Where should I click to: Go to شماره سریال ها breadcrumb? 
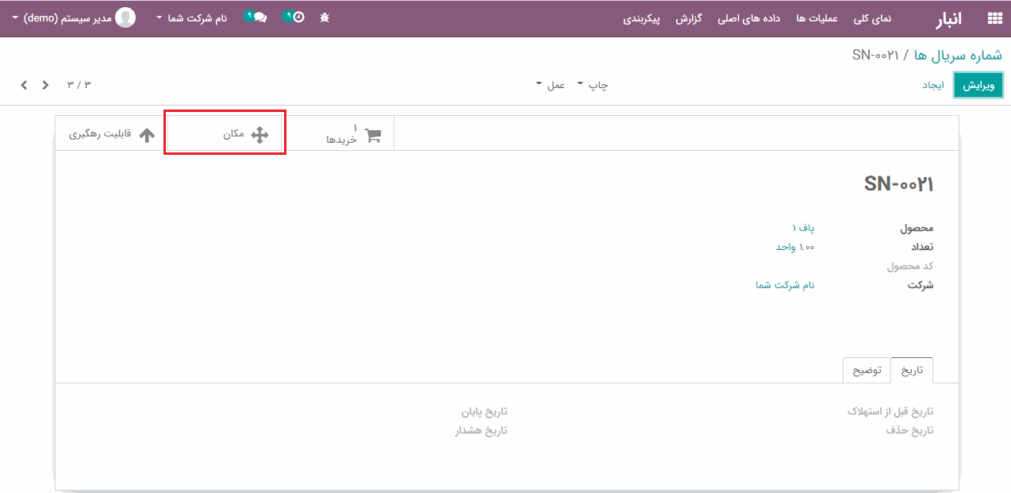coord(959,55)
